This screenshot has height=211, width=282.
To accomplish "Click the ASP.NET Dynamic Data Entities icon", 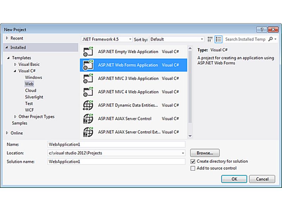I will point(88,105).
